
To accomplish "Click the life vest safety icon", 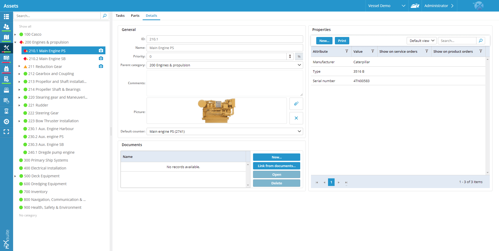I will [x=6, y=69].
